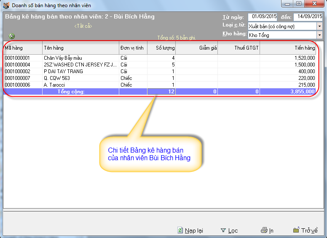Click the Tiền hàng column header
Screen dimensions: 327x238
point(288,48)
